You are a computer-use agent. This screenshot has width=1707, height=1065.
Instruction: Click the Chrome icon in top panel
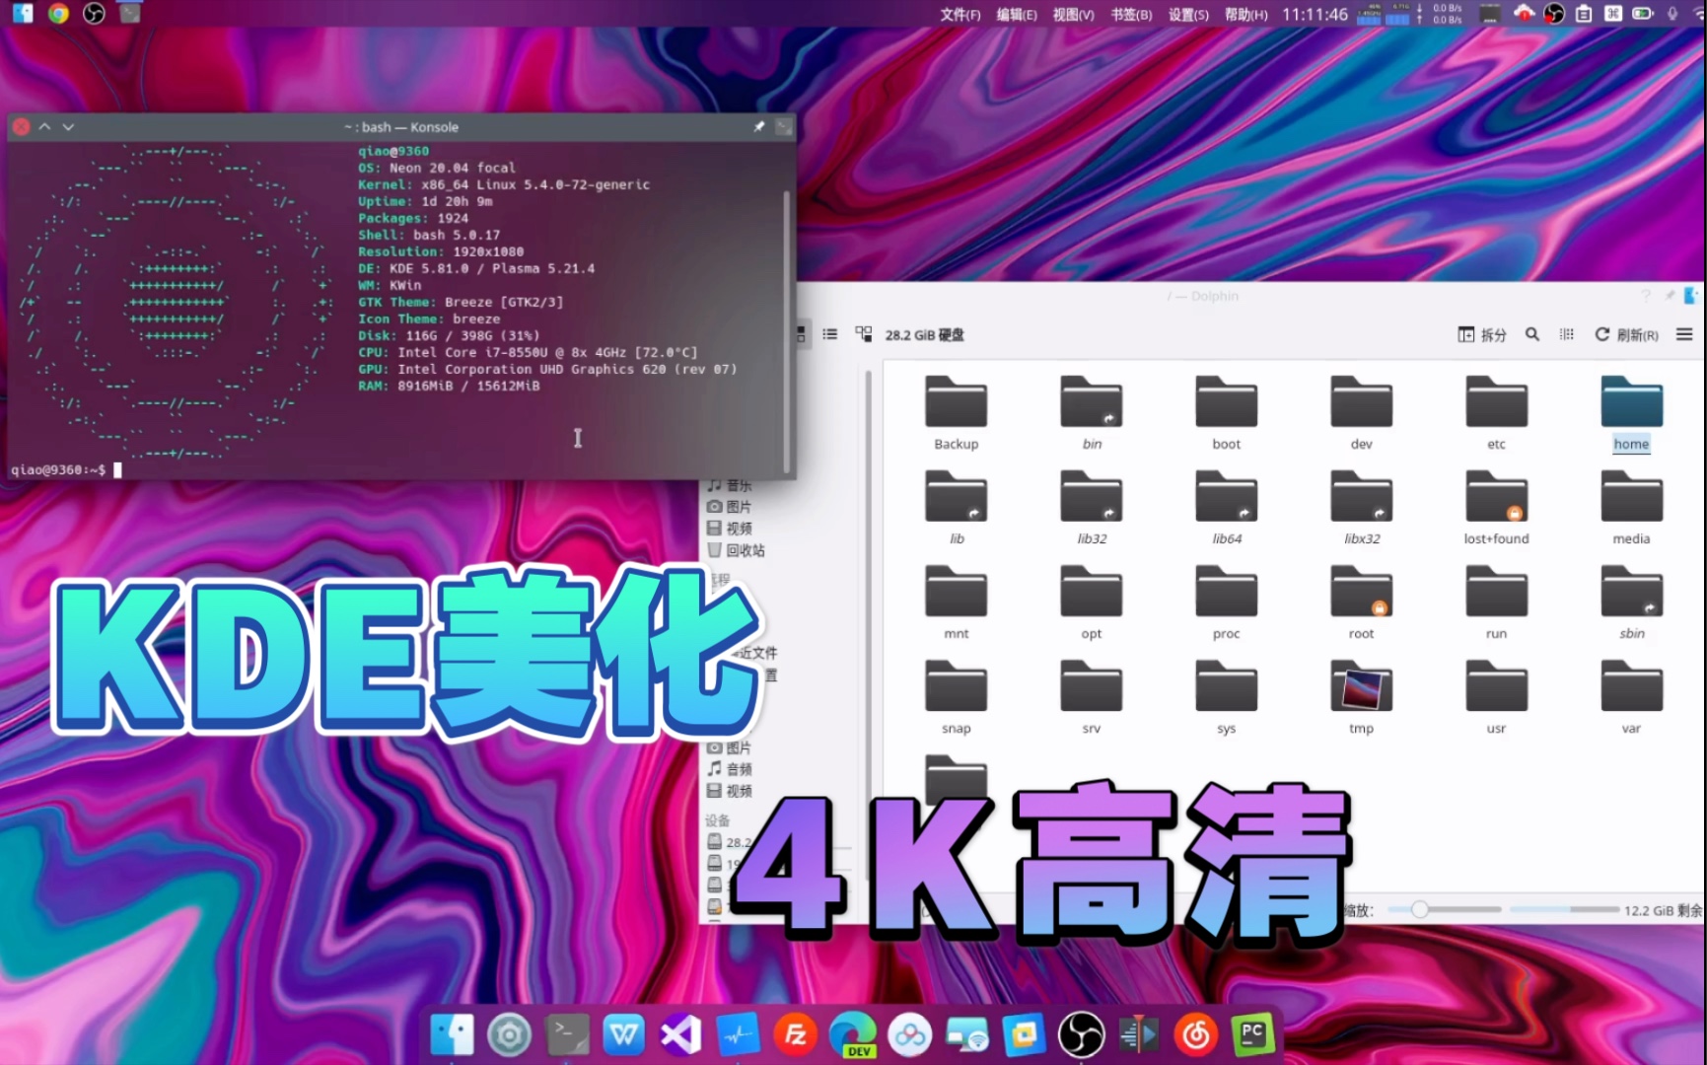(59, 14)
